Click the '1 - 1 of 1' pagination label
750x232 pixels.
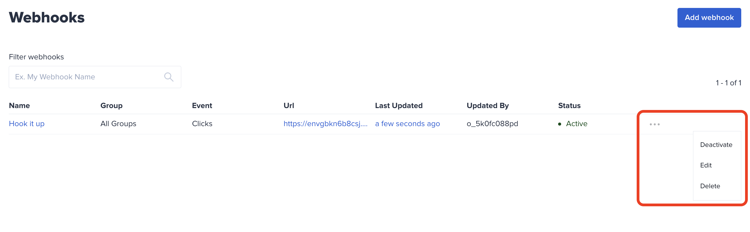click(728, 82)
